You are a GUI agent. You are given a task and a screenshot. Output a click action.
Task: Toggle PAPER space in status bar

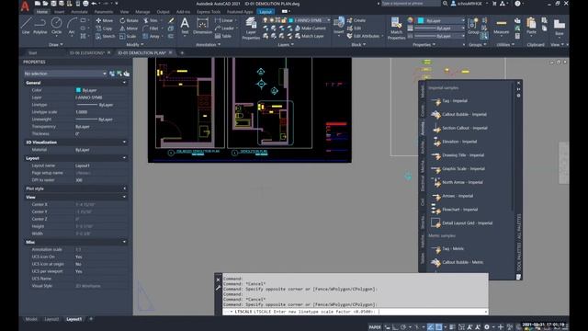coord(375,327)
